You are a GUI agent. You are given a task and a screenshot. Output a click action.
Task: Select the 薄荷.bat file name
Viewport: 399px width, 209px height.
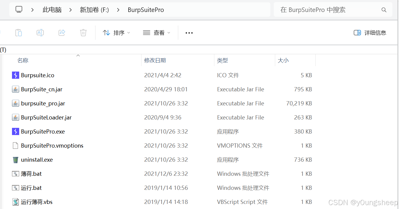point(31,174)
